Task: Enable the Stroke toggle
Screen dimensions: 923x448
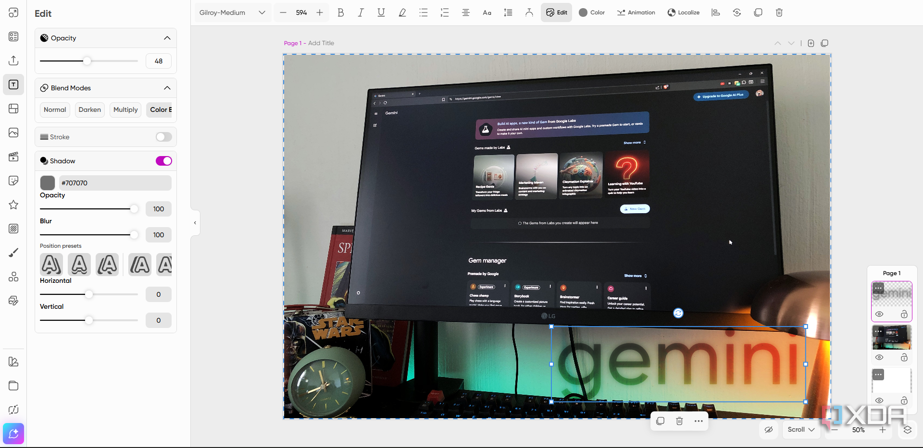Action: coord(163,137)
